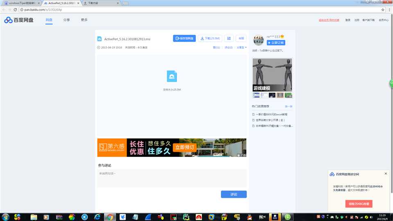
Task: Click the 换一换 refresh recommendations link
Action: click(289, 106)
